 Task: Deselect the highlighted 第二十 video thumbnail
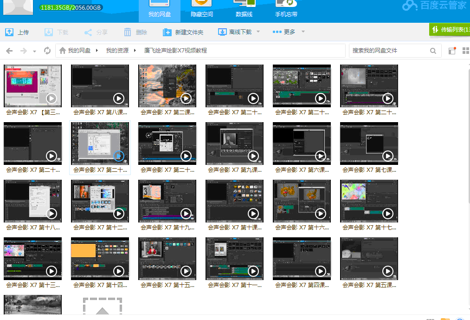[x=100, y=143]
